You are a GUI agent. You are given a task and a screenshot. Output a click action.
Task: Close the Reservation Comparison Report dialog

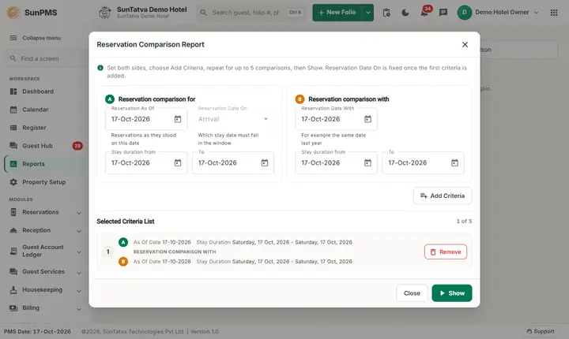point(465,45)
